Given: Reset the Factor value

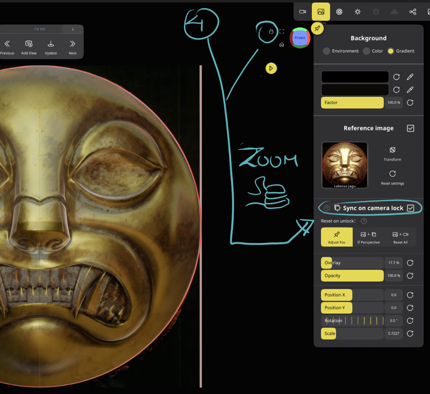Looking at the screenshot, I should tap(410, 103).
